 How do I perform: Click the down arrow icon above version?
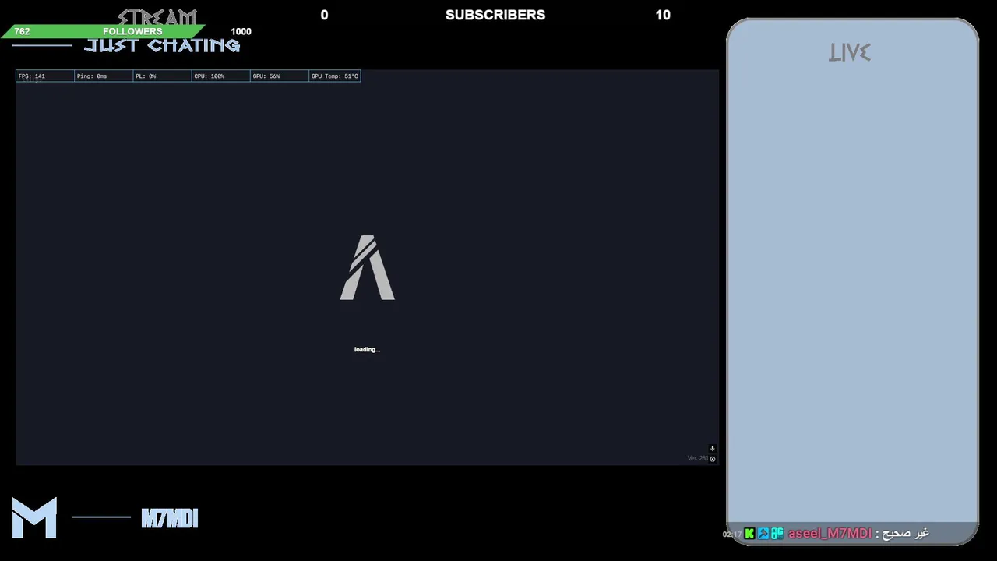coord(712,449)
